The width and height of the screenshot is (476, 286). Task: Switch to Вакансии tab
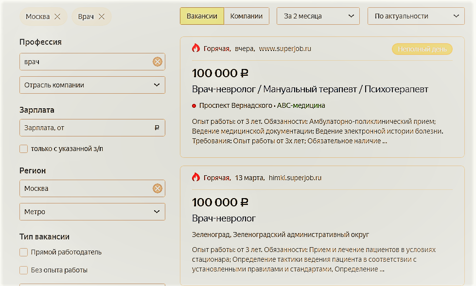click(202, 16)
